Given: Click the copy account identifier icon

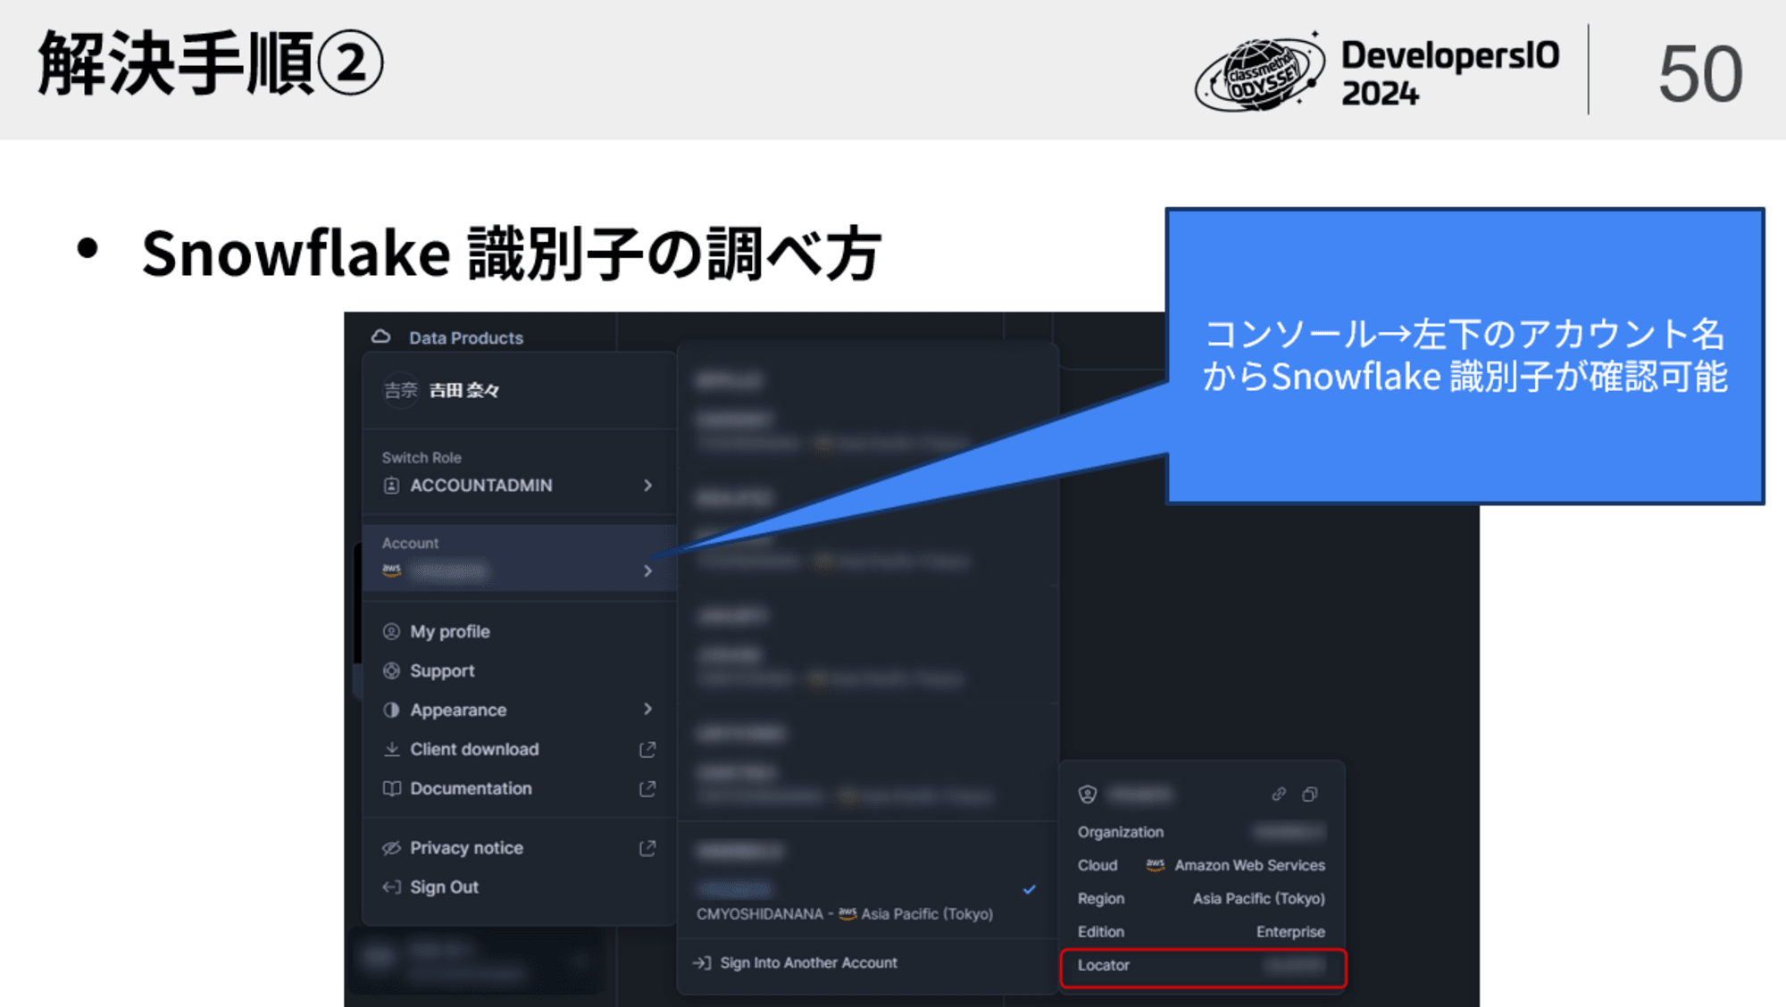Looking at the screenshot, I should [x=1310, y=795].
